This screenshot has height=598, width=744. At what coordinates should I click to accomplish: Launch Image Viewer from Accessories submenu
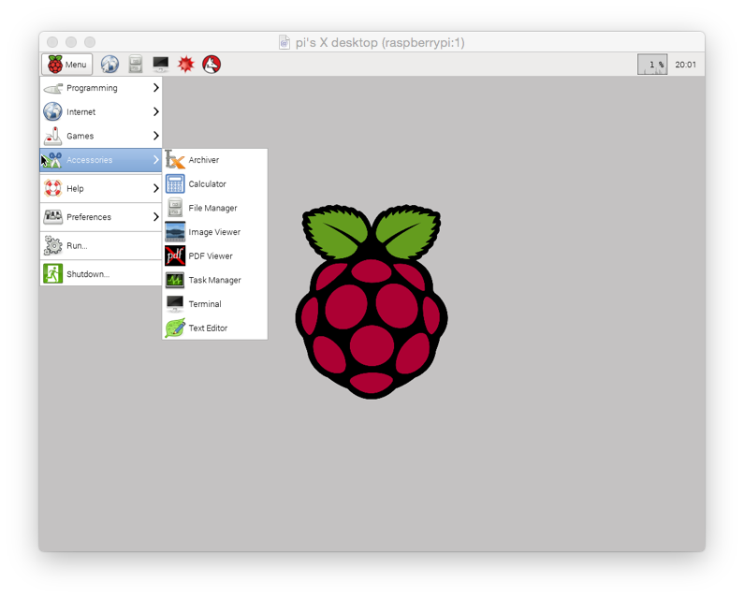215,232
